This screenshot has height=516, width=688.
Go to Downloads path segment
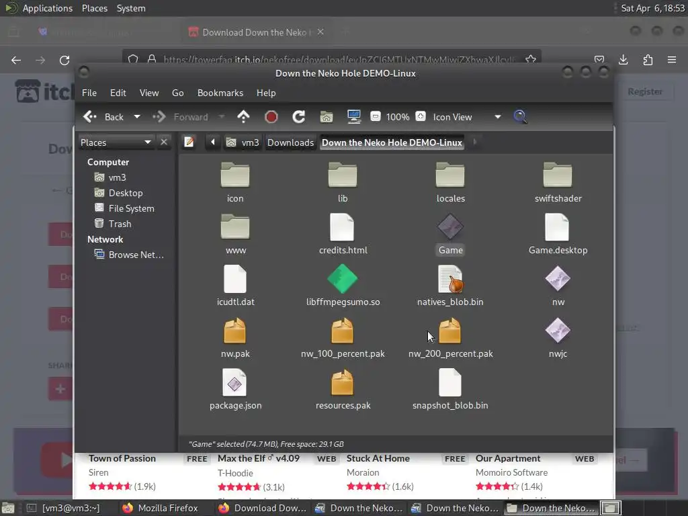tap(290, 142)
